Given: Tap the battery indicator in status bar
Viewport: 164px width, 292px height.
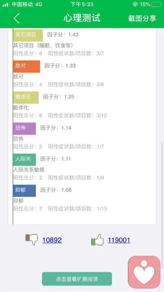Looking at the screenshot, I should pos(156,4).
